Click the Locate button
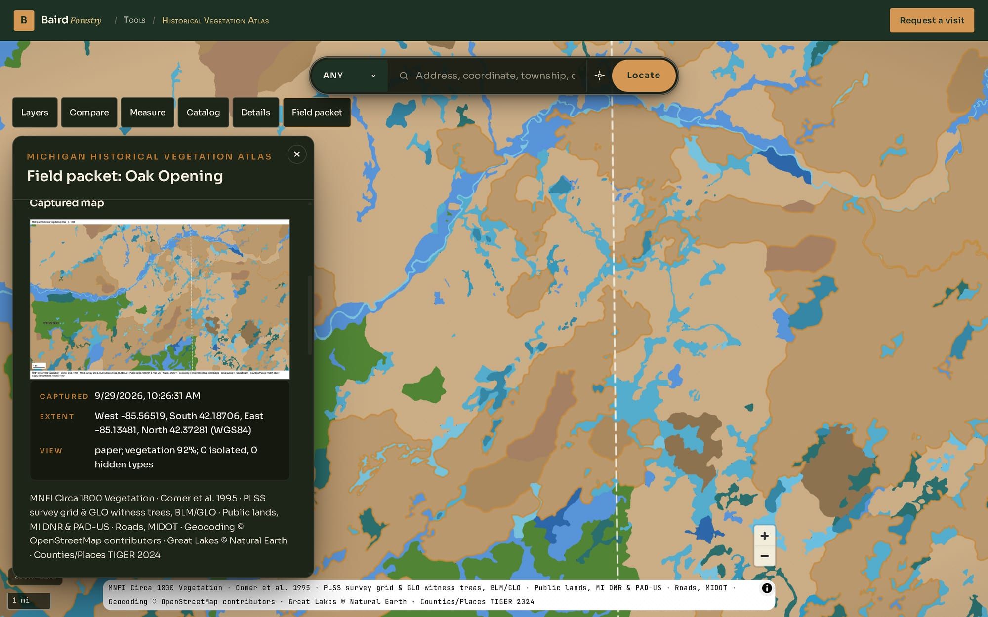The height and width of the screenshot is (617, 988). pyautogui.click(x=643, y=76)
